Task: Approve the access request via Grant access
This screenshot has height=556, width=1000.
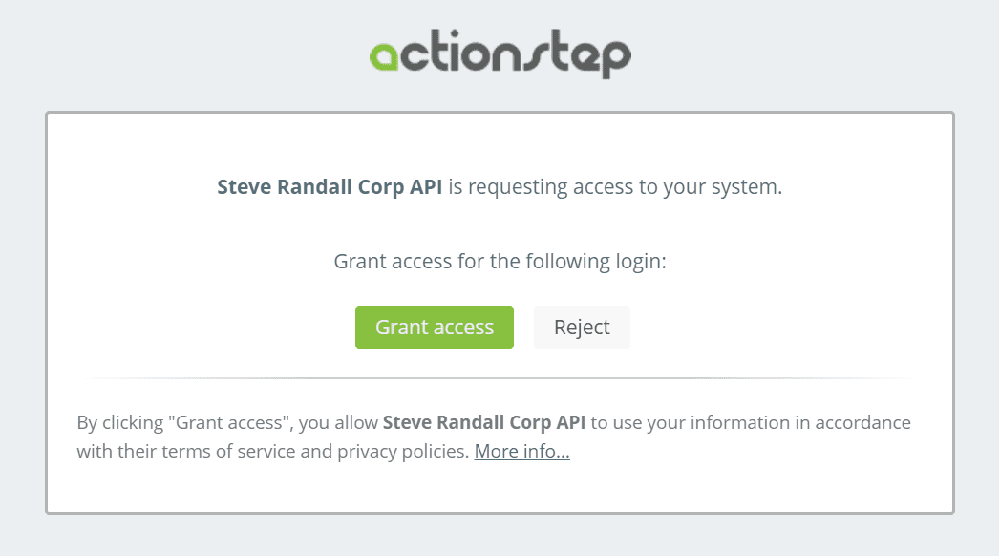Action: point(434,327)
